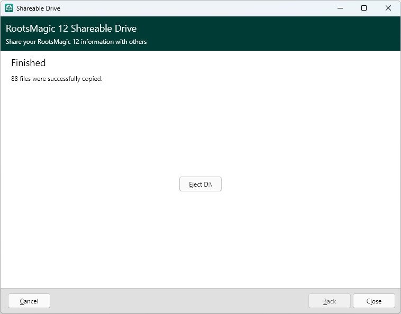Maximize the Shareable Drive window
Viewport: 401px width, 314px height.
click(x=363, y=8)
